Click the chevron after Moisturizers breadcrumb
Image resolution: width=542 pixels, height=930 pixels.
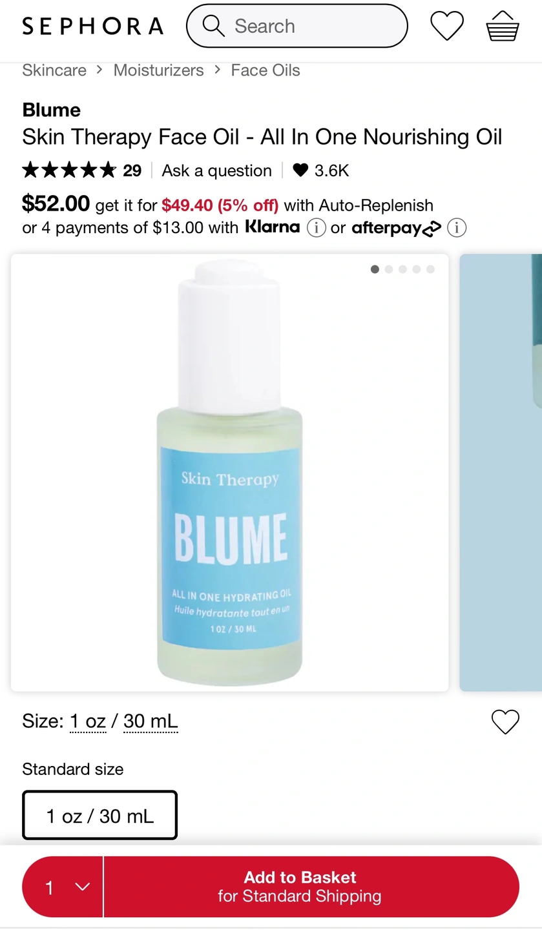217,70
